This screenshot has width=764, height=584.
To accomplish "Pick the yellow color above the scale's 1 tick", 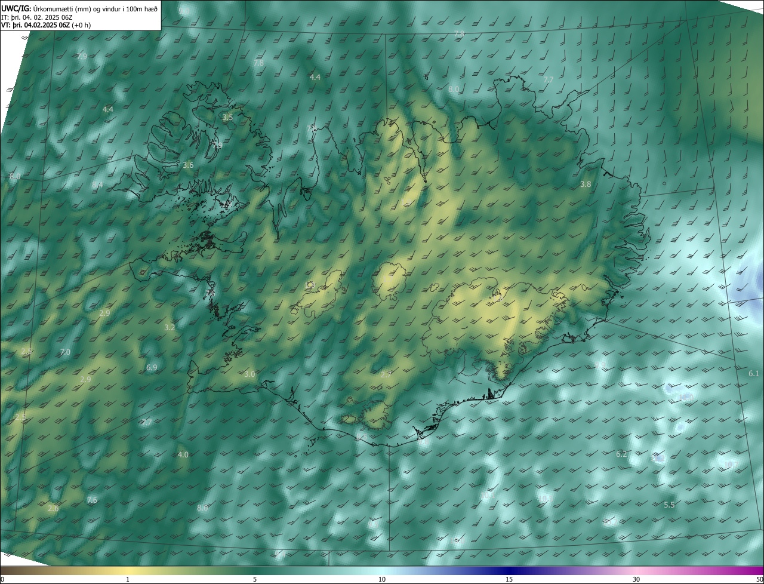I will pos(128,570).
